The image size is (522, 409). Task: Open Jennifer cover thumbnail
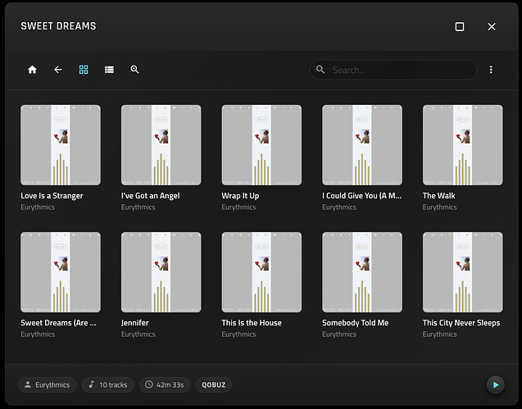[x=161, y=272]
